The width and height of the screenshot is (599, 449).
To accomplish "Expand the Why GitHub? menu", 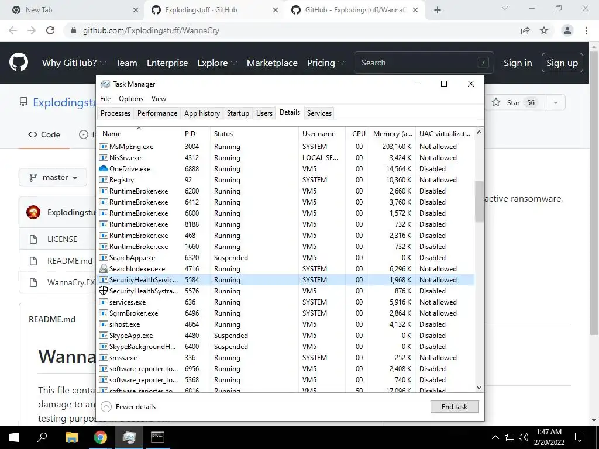I will pyautogui.click(x=74, y=63).
